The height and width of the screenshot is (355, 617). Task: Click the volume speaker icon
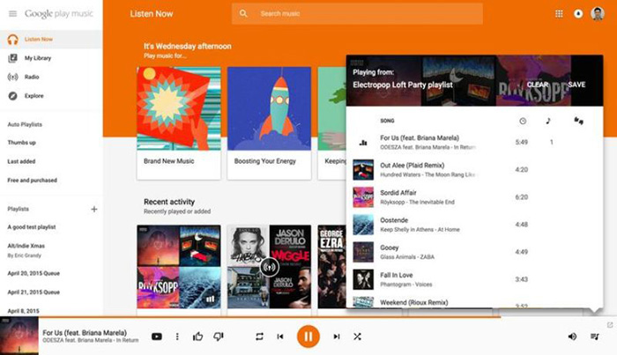click(572, 337)
